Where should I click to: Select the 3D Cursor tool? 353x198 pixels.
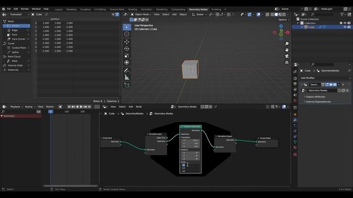tap(127, 34)
